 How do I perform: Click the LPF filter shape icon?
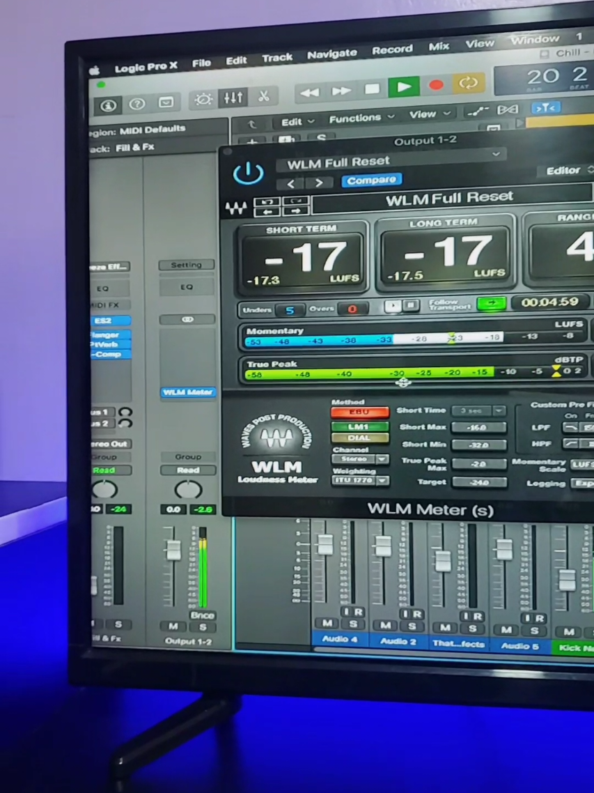tap(571, 428)
